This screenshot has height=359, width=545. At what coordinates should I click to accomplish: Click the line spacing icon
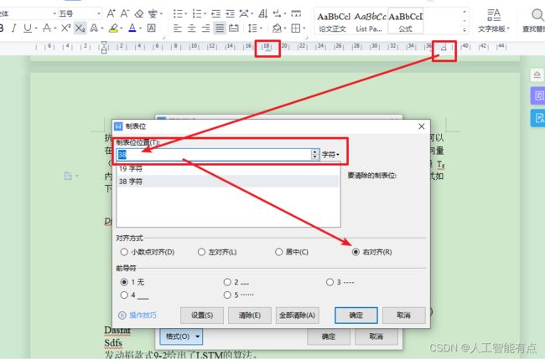tap(252, 28)
